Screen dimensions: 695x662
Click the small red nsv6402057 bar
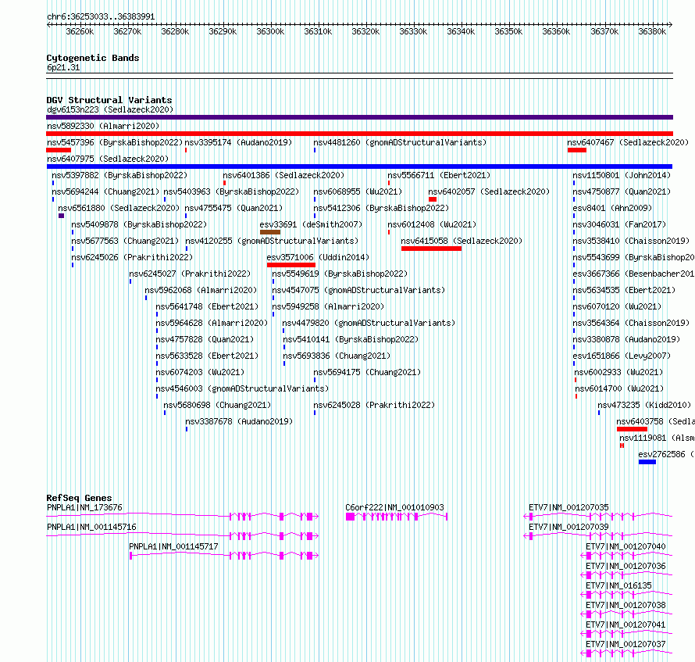point(433,199)
